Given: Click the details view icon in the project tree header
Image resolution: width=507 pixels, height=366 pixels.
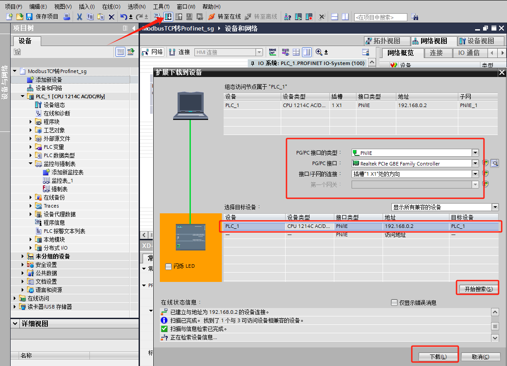Looking at the screenshot, I should pyautogui.click(x=120, y=52).
